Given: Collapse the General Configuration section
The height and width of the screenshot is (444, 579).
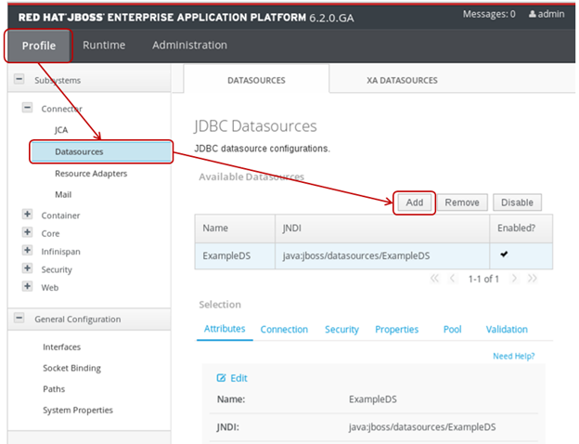Looking at the screenshot, I should coord(19,320).
